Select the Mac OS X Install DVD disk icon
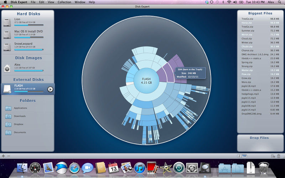 coord(7,35)
